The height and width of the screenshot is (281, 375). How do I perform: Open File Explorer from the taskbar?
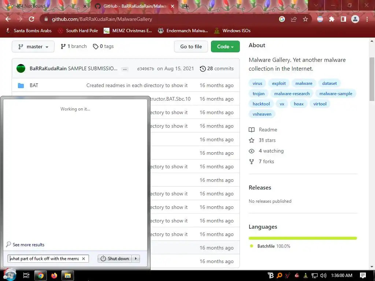coord(68,276)
